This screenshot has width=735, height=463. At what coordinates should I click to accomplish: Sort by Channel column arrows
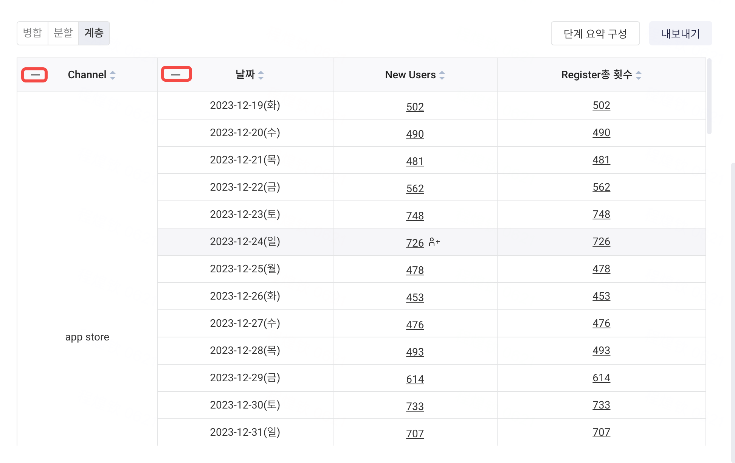(113, 75)
